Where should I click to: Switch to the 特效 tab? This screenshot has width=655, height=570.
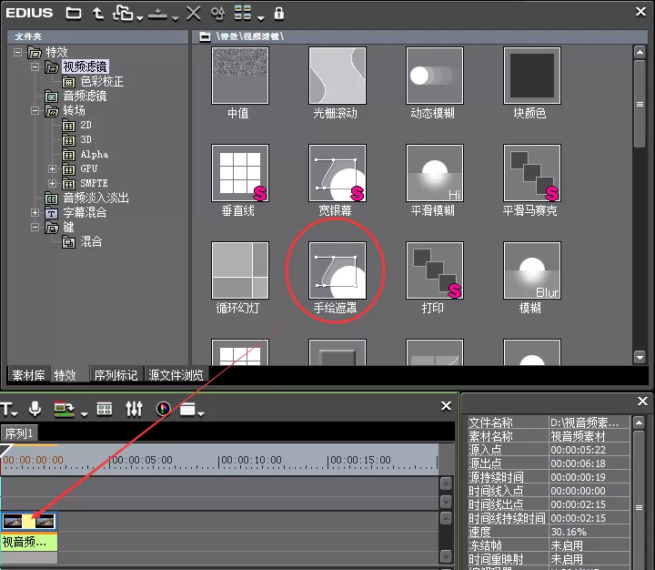click(65, 375)
